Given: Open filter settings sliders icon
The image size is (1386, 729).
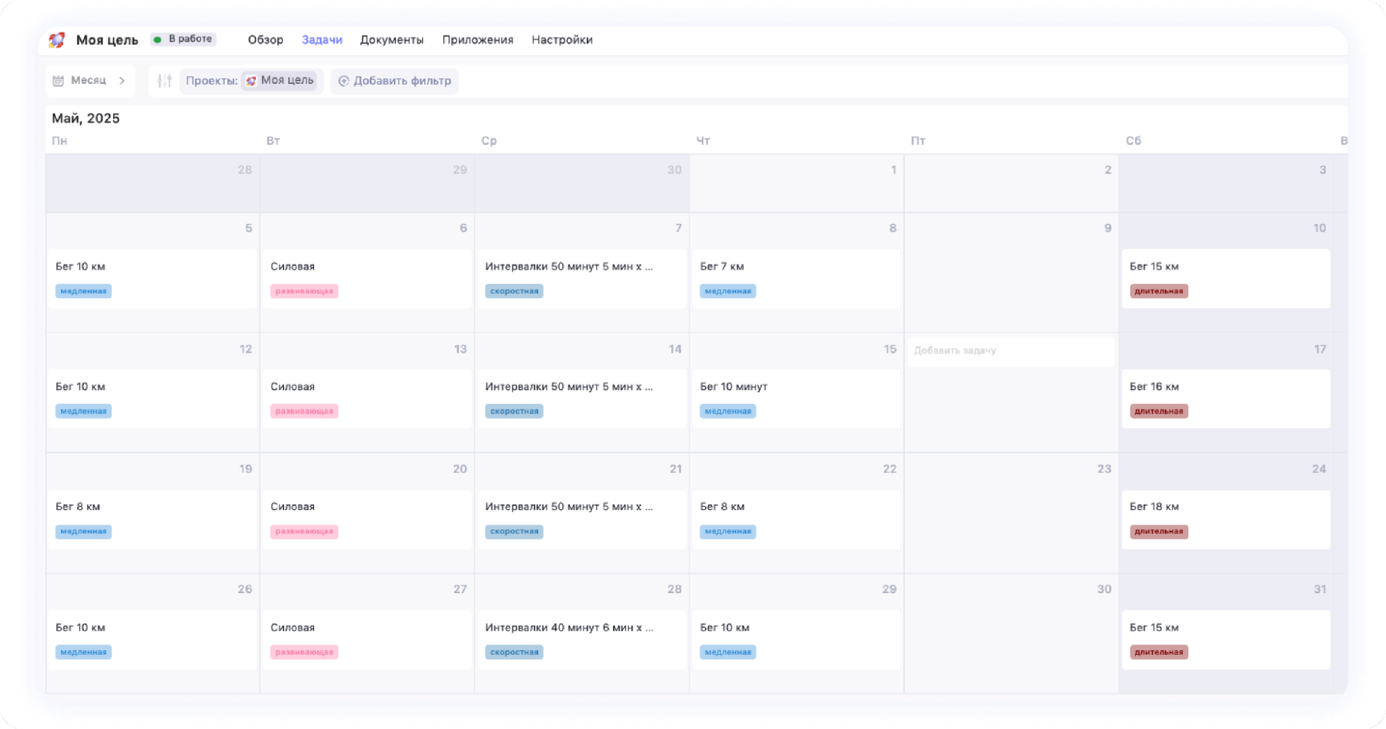Looking at the screenshot, I should click(164, 81).
